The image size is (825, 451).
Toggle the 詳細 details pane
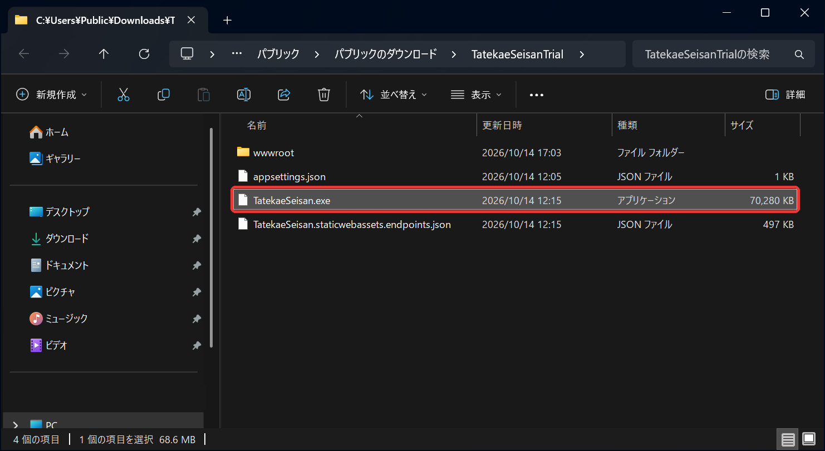[x=785, y=95]
